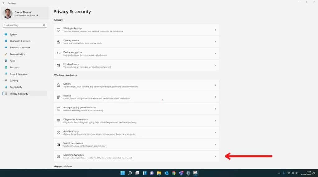
Task: Click the Searching Windows icon
Action: click(58, 156)
